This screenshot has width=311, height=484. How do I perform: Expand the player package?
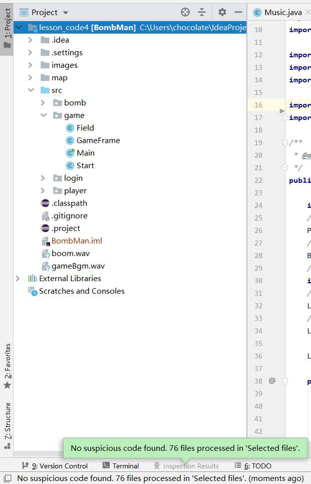(43, 191)
